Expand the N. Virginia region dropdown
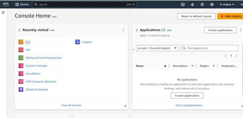Viewport: 243px width, 118px height. [227, 5]
